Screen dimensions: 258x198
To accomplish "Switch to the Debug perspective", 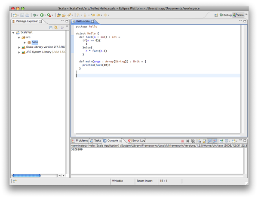I will 226,15.
